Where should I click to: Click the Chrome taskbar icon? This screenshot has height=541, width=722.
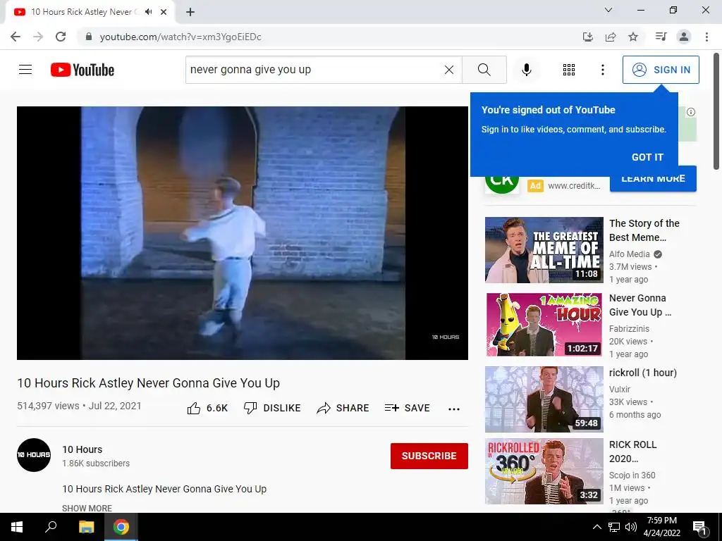click(x=121, y=527)
